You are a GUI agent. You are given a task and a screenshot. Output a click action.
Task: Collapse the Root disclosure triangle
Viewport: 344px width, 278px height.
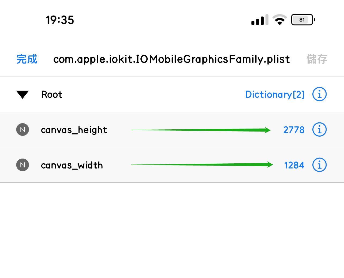point(23,95)
